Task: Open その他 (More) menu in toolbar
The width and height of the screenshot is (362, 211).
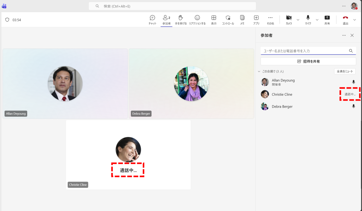Action: click(270, 20)
